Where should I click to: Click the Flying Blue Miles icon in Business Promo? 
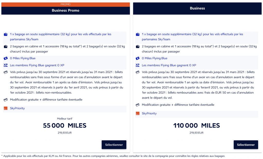6,58
